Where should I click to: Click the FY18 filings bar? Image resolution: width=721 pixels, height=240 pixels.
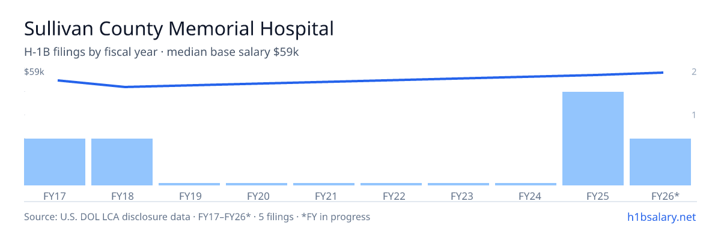pos(122,162)
